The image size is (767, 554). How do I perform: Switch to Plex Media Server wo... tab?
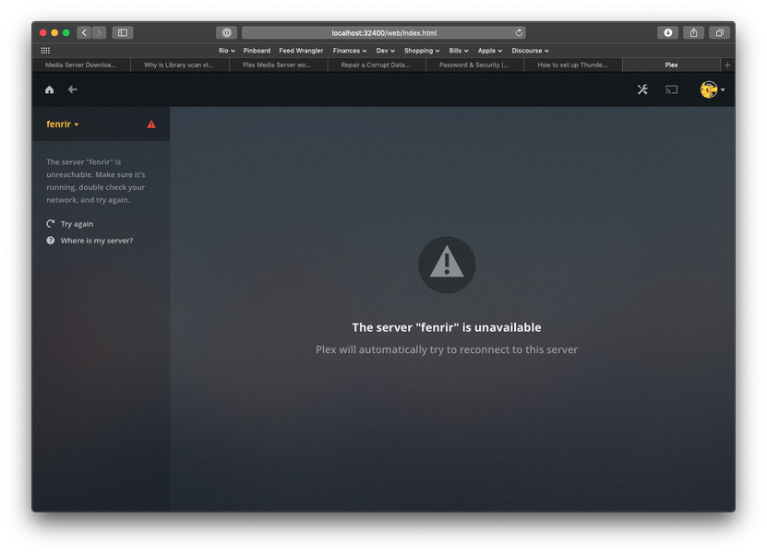278,65
